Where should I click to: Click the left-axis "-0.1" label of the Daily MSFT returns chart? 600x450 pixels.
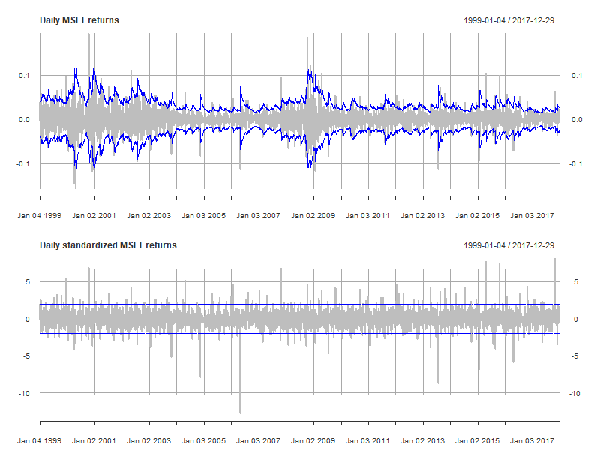(x=23, y=164)
